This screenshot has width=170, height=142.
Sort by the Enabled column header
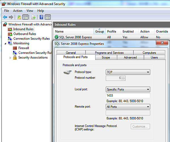[x=130, y=31]
